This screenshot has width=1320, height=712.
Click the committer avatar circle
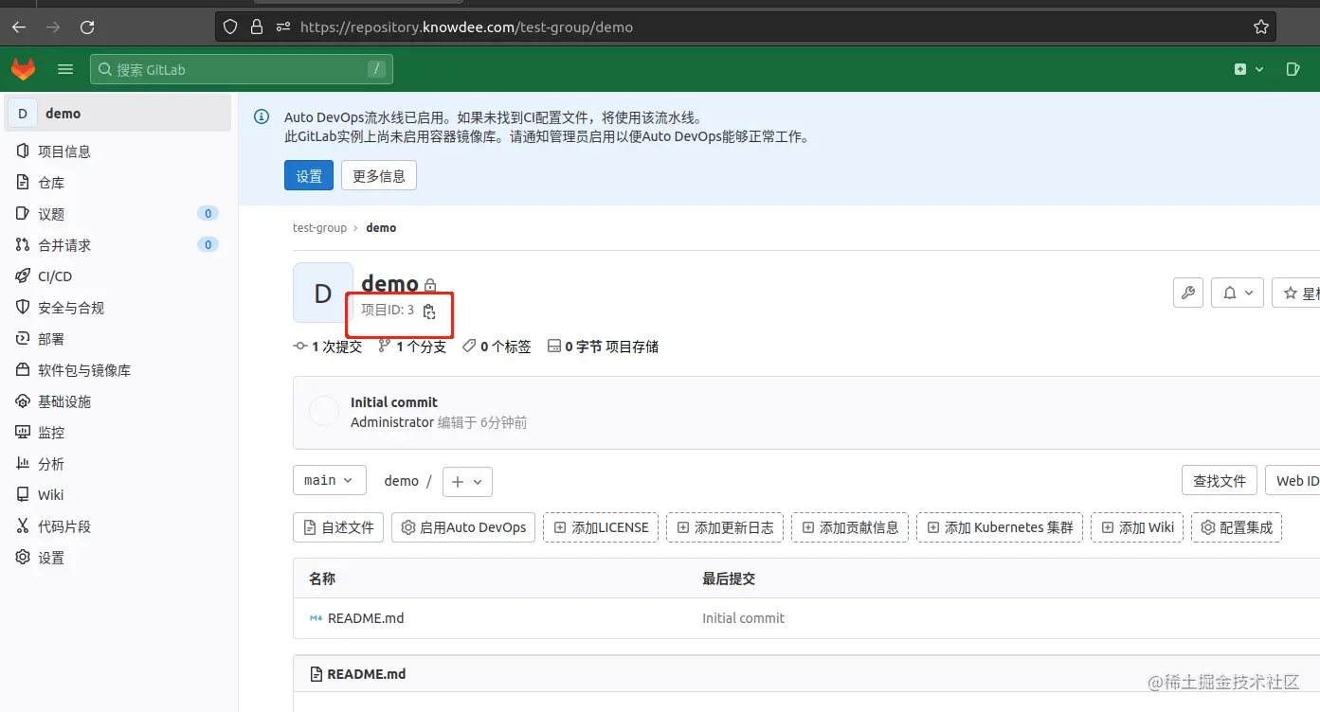(324, 412)
